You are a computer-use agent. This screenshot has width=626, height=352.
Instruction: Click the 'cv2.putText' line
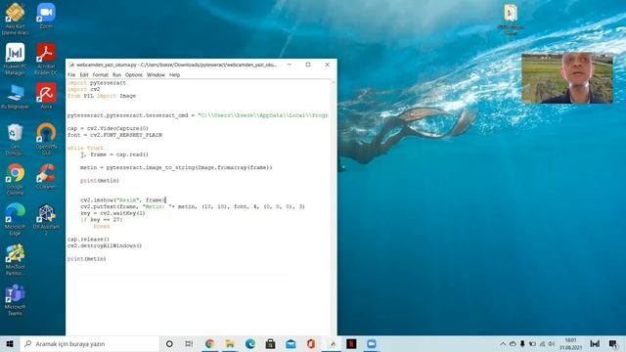click(x=193, y=206)
